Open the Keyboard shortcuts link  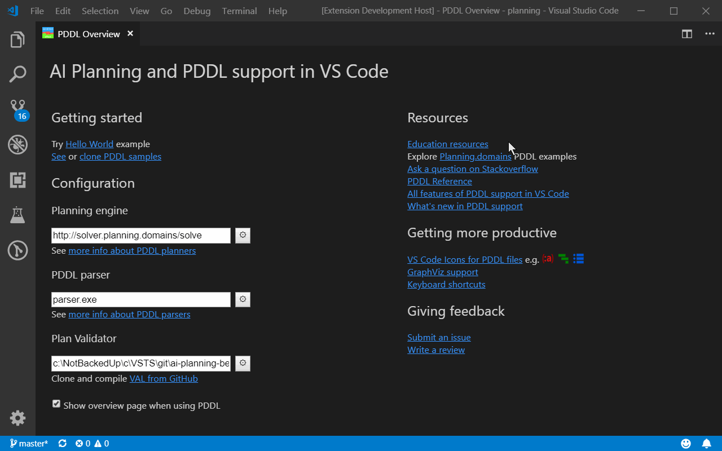[446, 284]
